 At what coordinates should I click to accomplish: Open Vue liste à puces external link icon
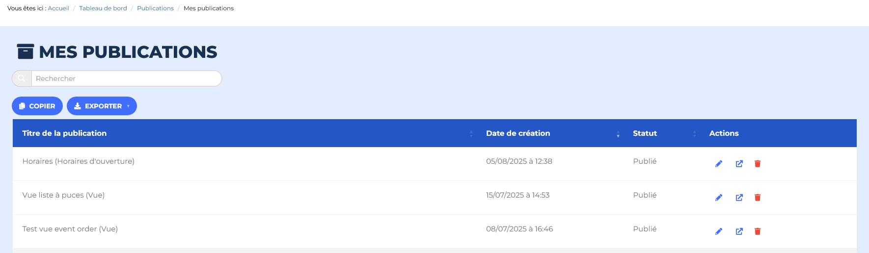point(739,198)
